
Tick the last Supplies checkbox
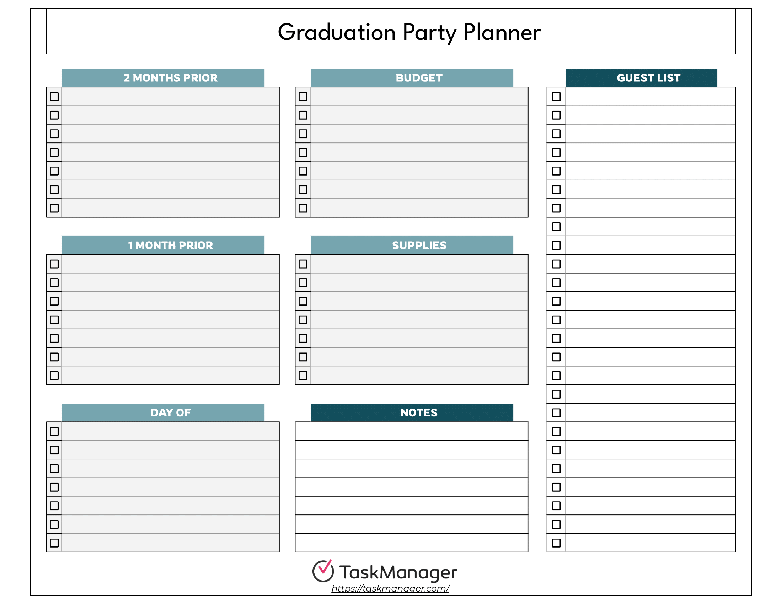(303, 375)
